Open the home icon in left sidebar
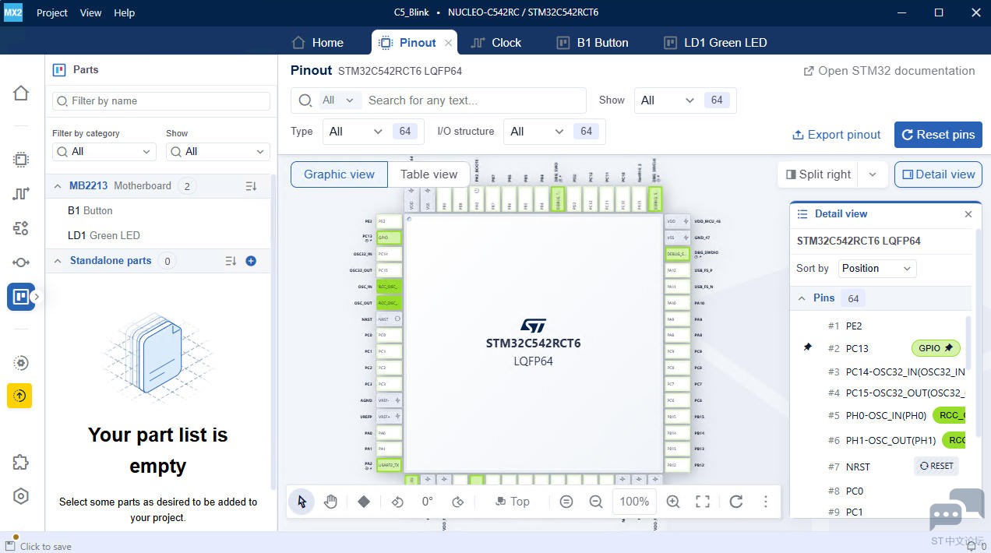 (21, 93)
